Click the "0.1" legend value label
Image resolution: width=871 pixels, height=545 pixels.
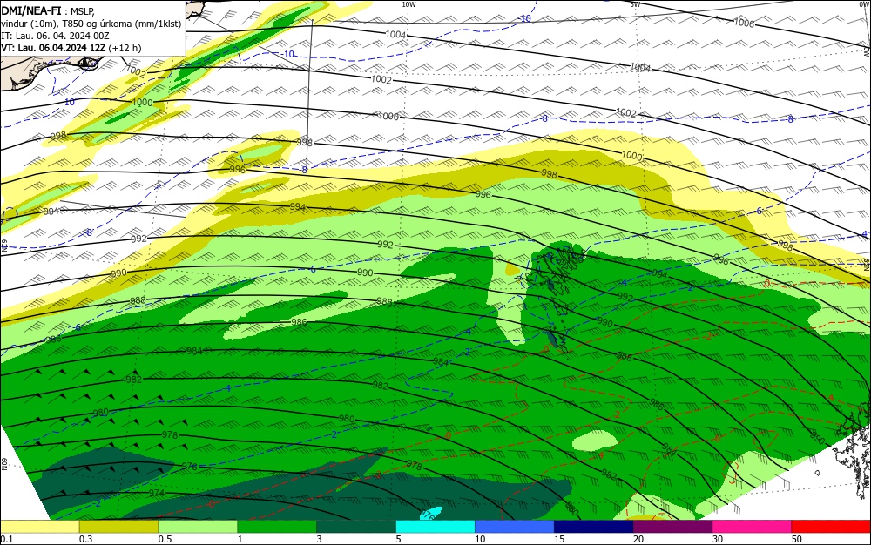click(7, 539)
